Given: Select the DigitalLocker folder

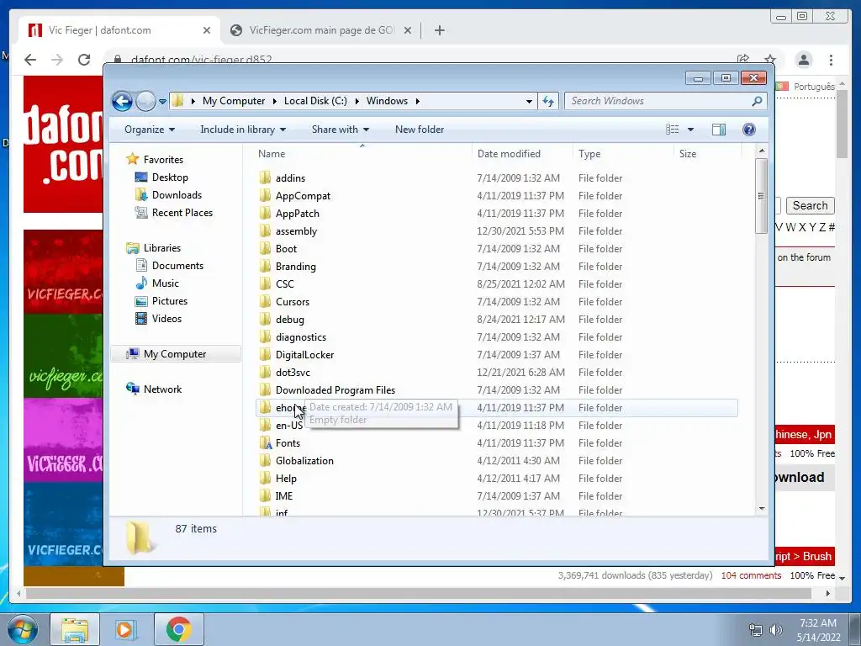Looking at the screenshot, I should click(x=304, y=355).
